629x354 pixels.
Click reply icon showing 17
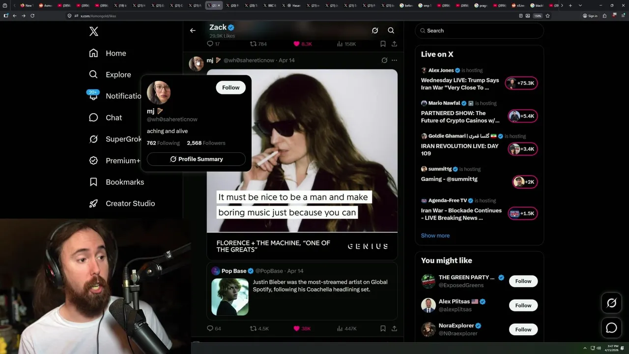point(210,44)
